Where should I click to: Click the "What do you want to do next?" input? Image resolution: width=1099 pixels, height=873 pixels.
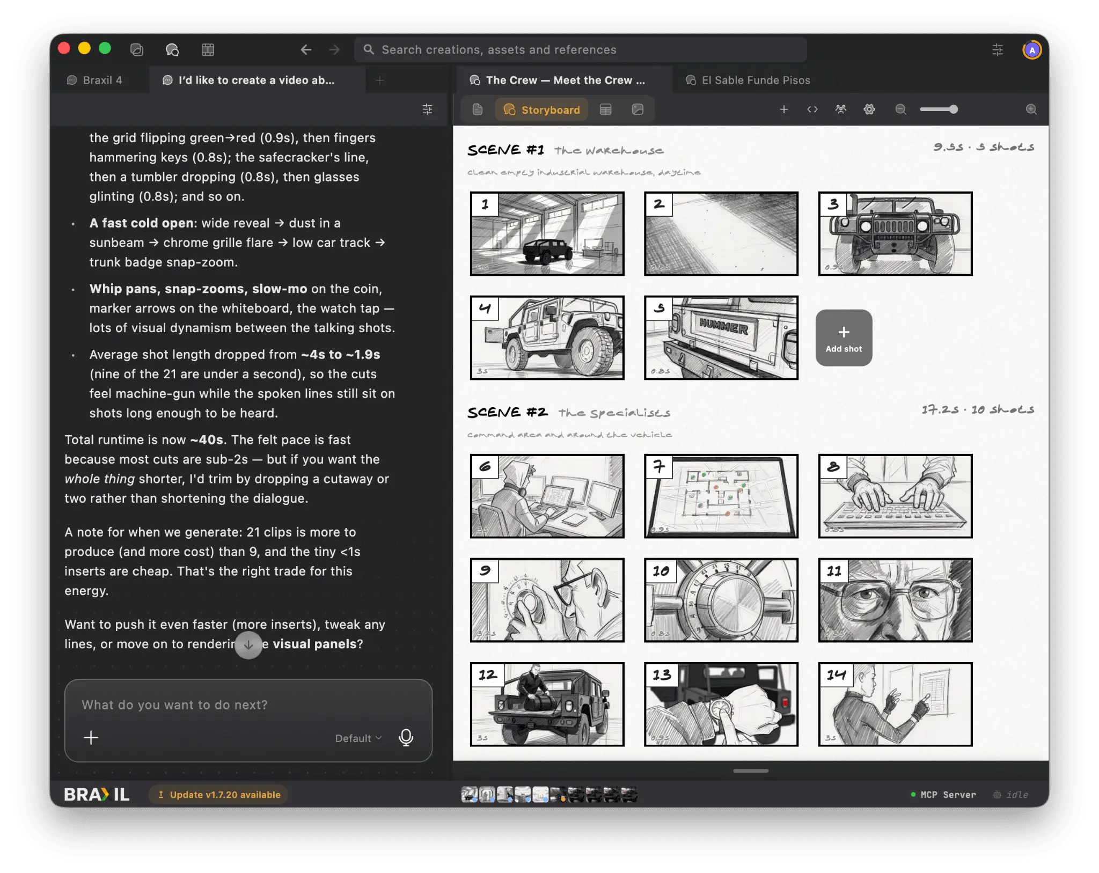pos(248,705)
